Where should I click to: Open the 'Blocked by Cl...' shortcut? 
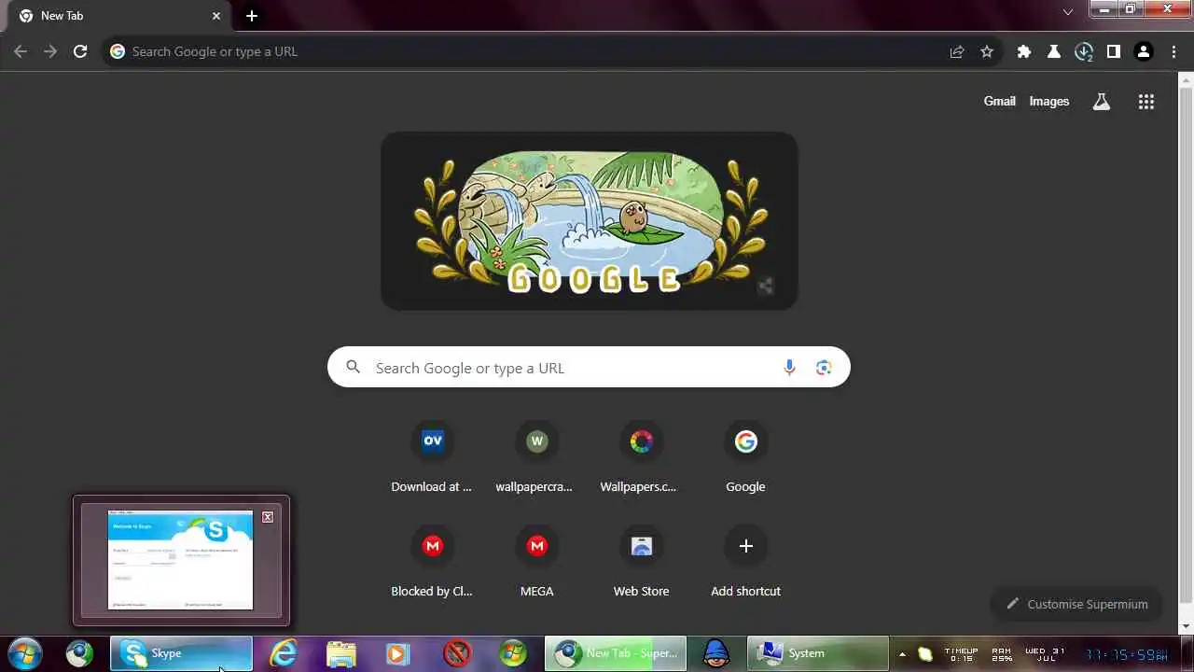point(432,562)
